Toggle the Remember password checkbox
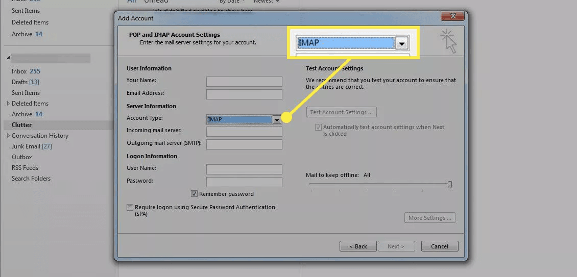 195,194
